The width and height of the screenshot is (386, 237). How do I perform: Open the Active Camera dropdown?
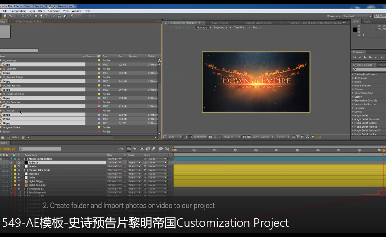263,137
